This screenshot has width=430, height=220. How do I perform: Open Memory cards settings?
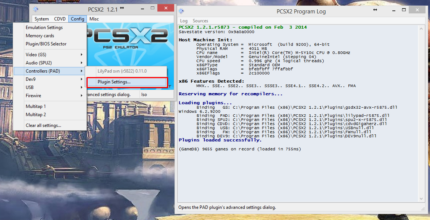click(x=50, y=36)
